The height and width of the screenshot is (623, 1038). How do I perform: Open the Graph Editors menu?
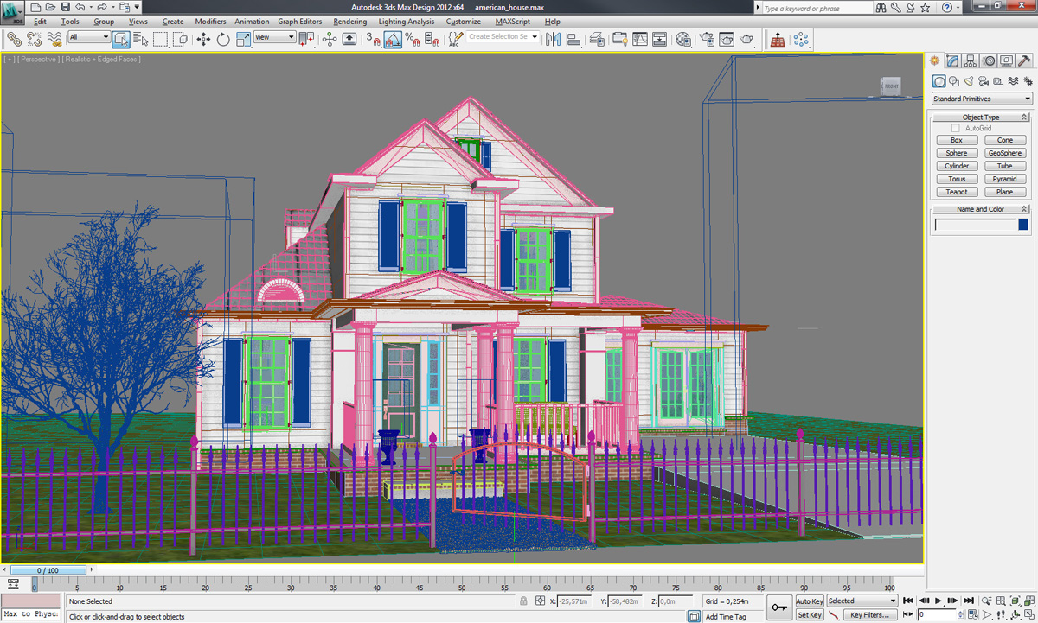[x=300, y=22]
